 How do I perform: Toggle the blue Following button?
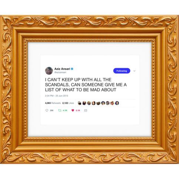[122, 71]
